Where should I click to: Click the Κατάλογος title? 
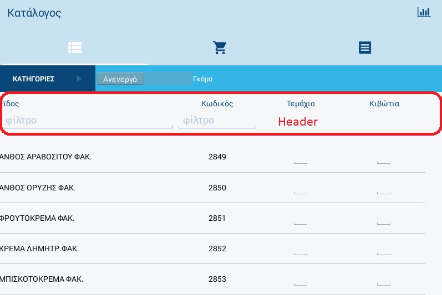pos(34,13)
